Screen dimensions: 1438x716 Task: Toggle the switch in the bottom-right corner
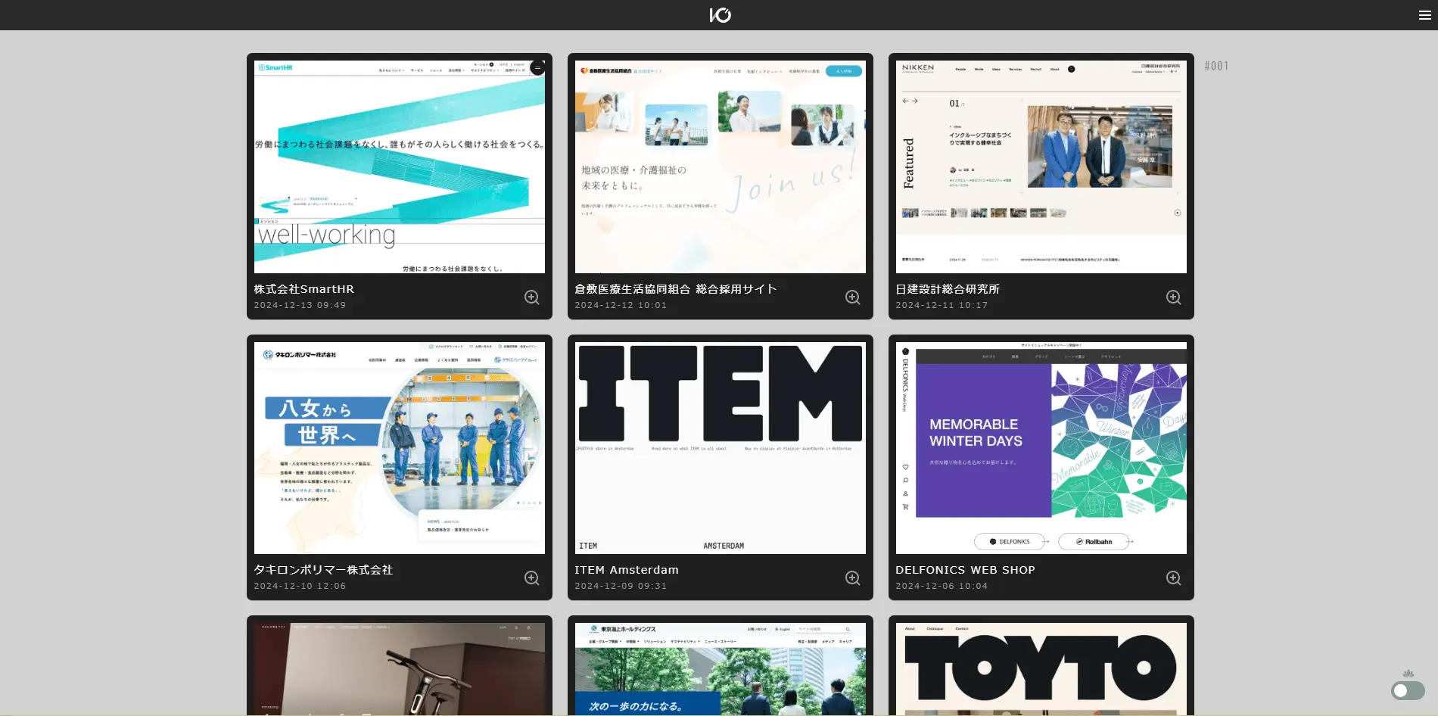click(x=1407, y=690)
